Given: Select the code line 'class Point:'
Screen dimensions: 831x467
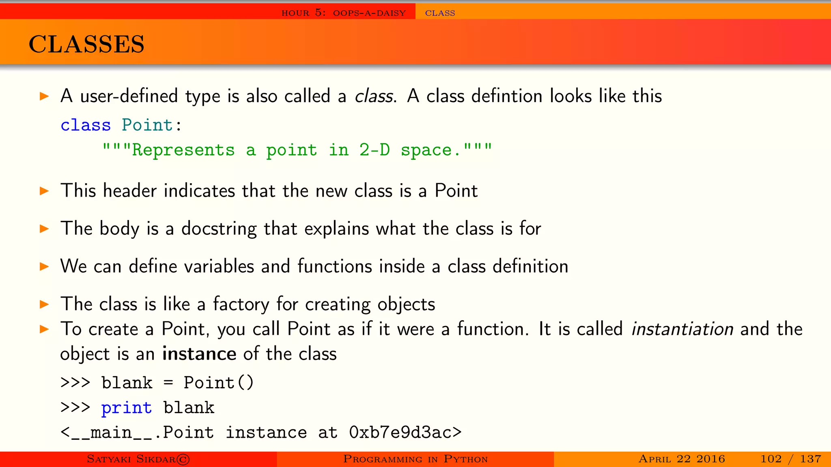Looking at the screenshot, I should [121, 125].
